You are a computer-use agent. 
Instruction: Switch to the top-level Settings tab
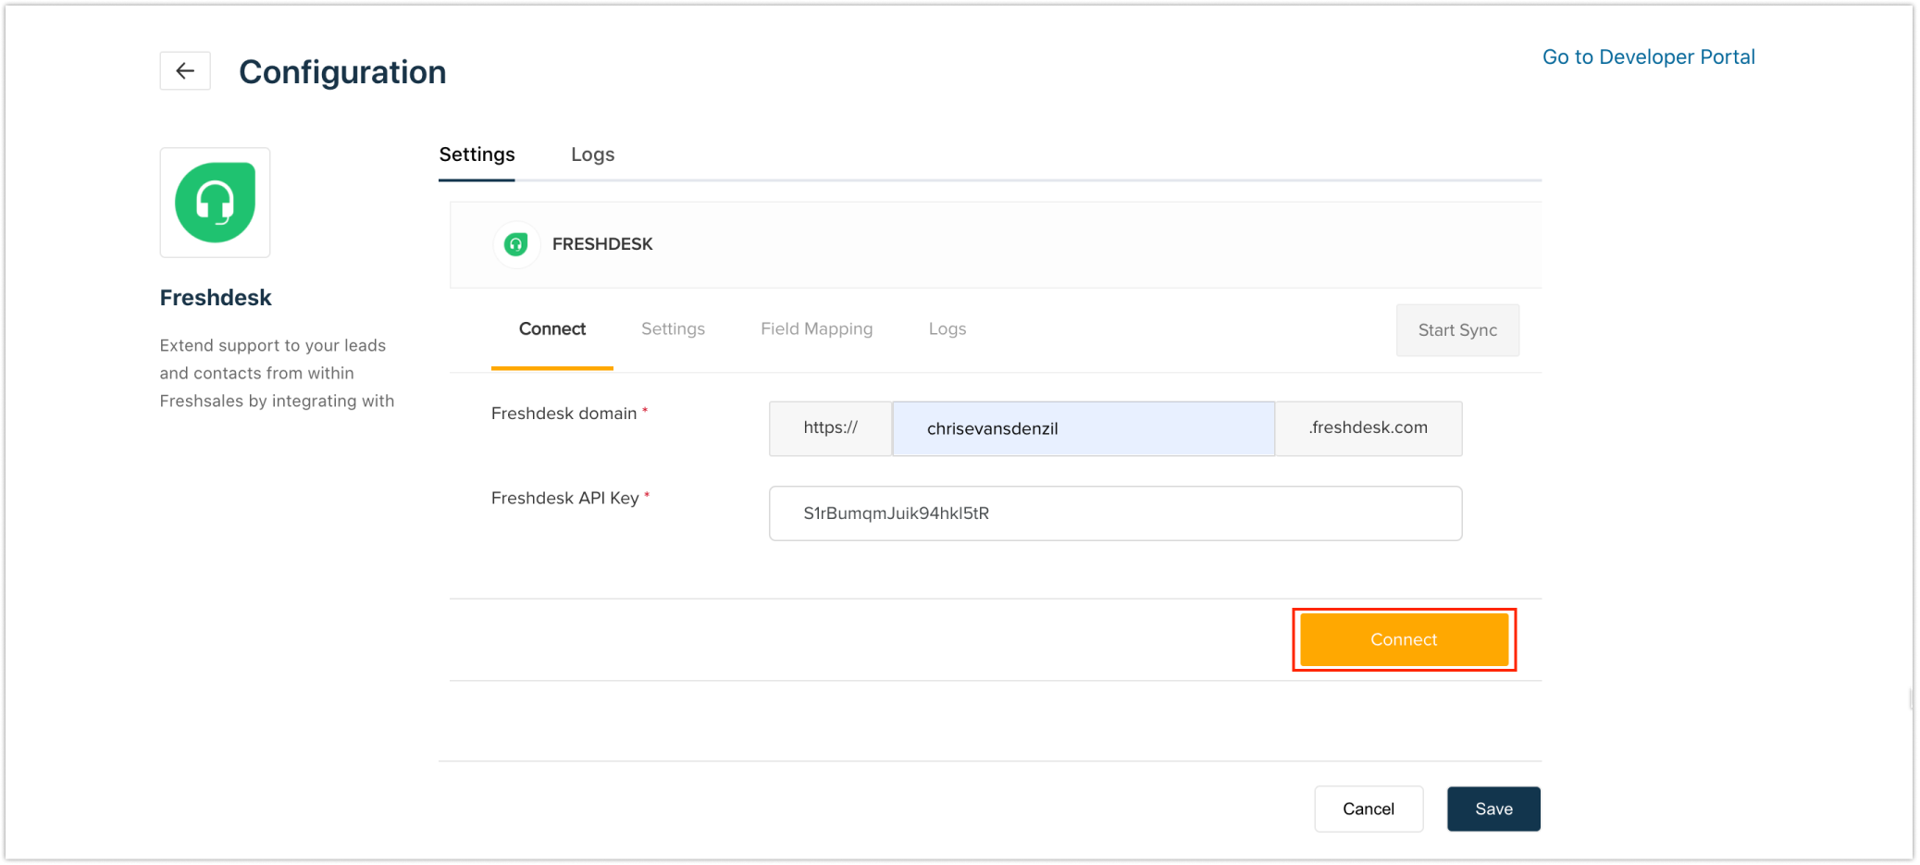pos(477,154)
